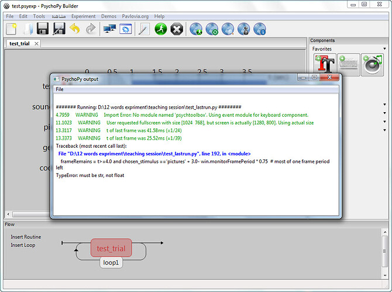
Task: Click the Flow panel scrollbar up arrow
Action: pyautogui.click(x=385, y=232)
